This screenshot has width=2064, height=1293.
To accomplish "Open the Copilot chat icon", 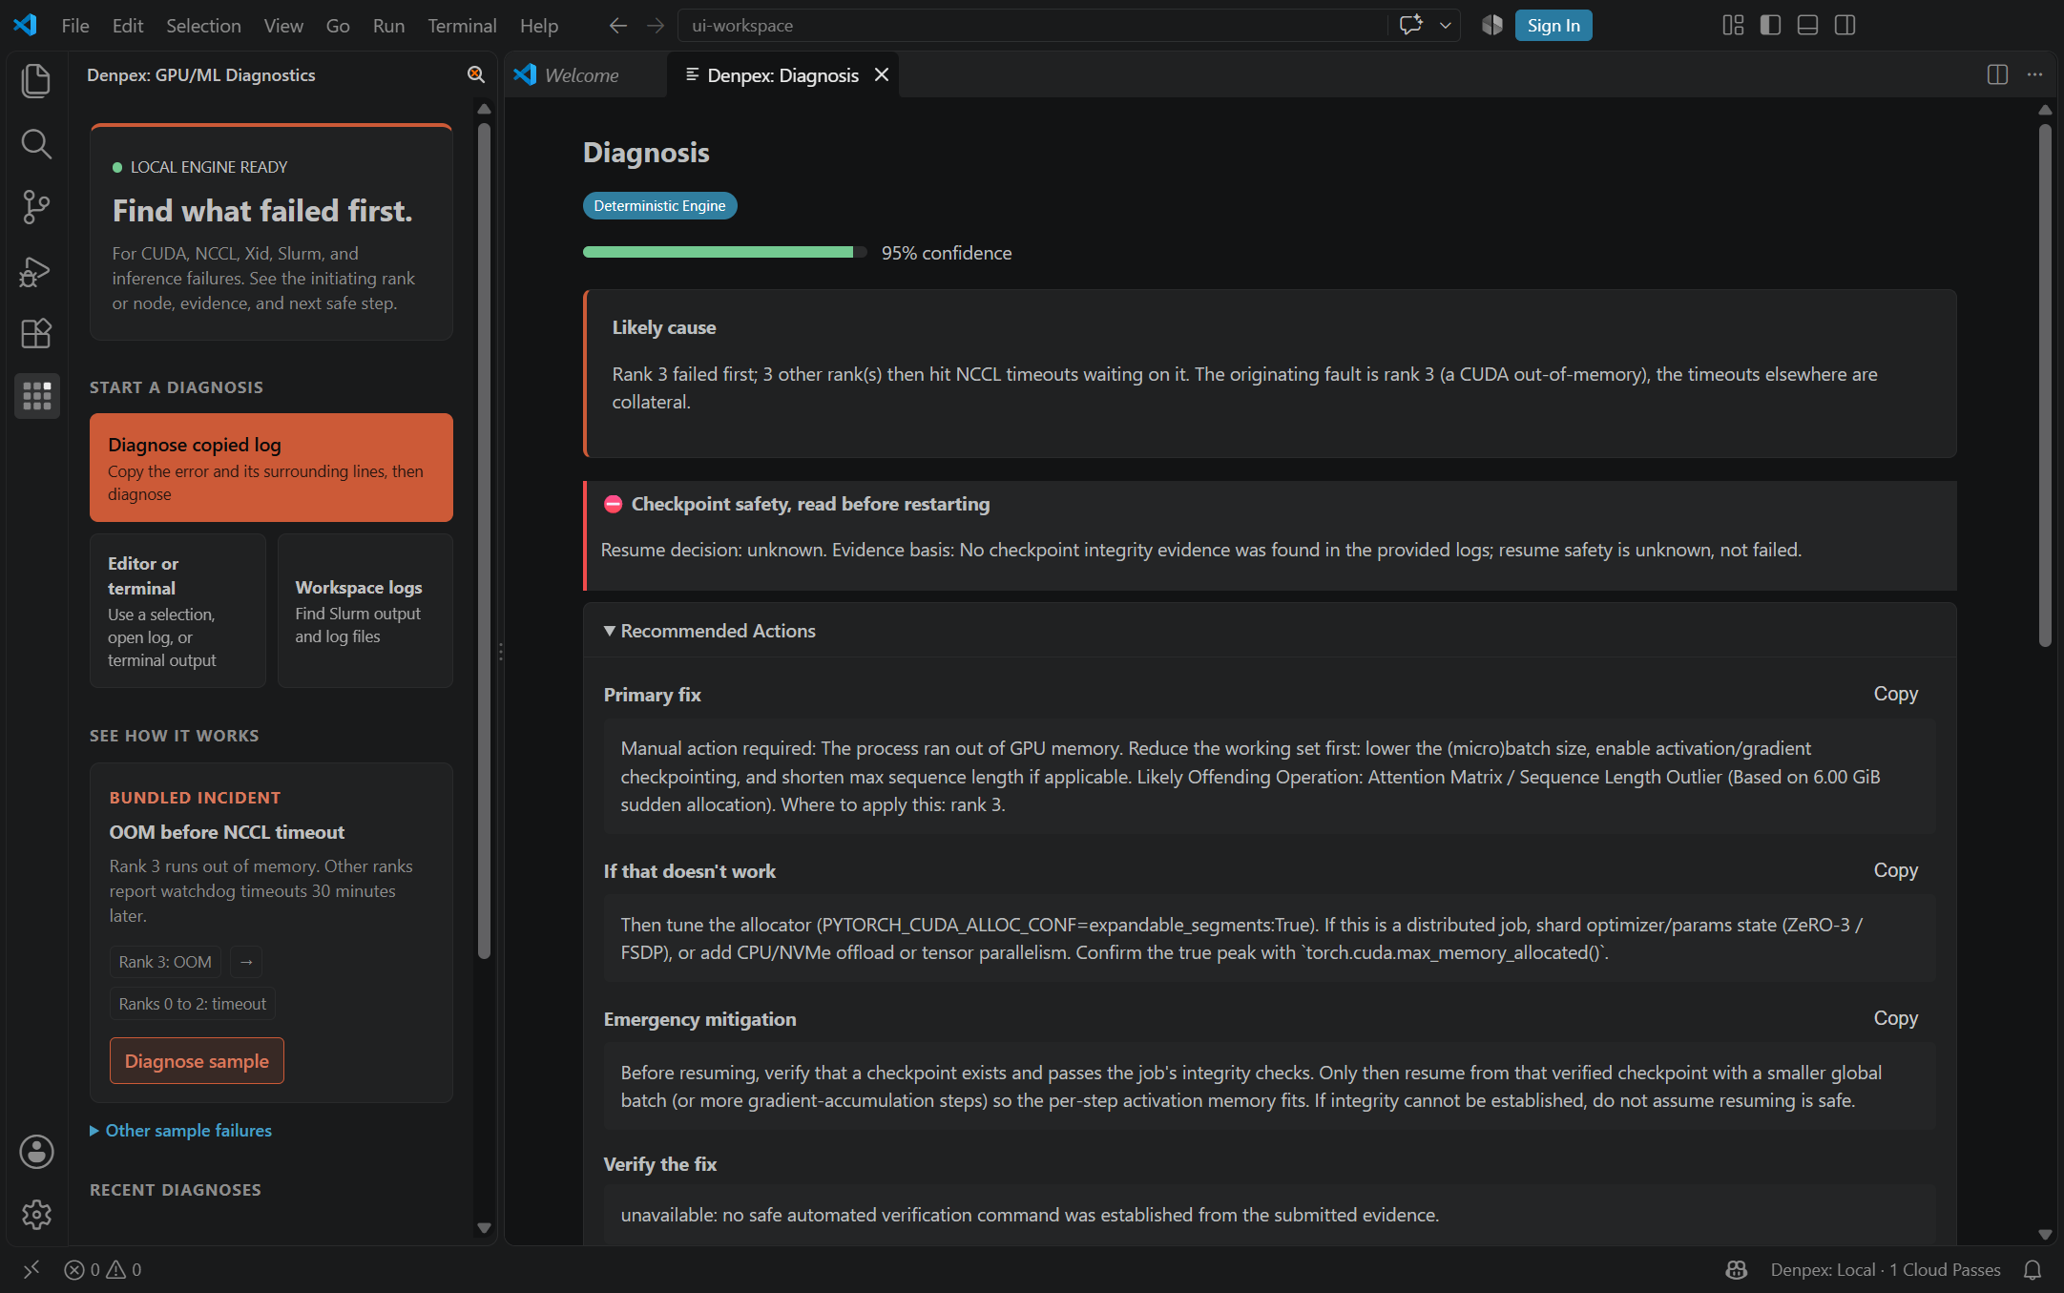I will coord(1410,26).
